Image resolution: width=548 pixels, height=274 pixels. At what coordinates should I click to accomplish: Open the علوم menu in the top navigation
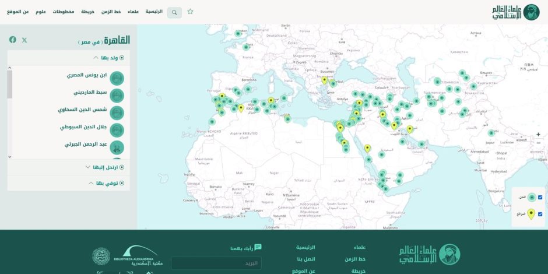(x=41, y=12)
